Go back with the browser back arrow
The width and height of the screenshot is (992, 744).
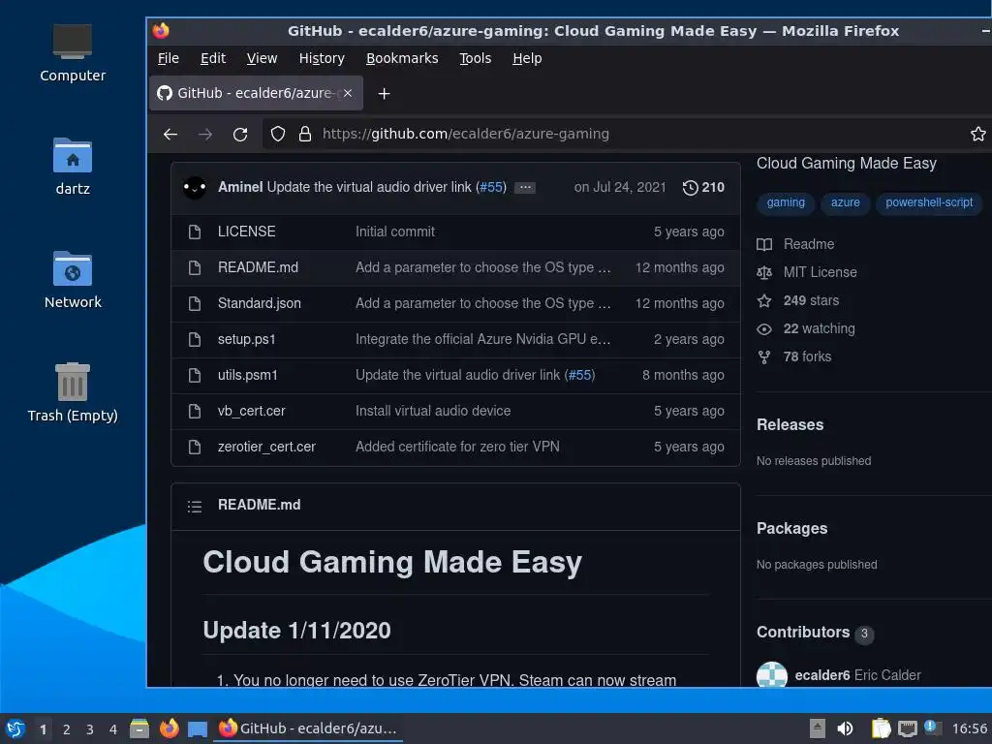[170, 134]
